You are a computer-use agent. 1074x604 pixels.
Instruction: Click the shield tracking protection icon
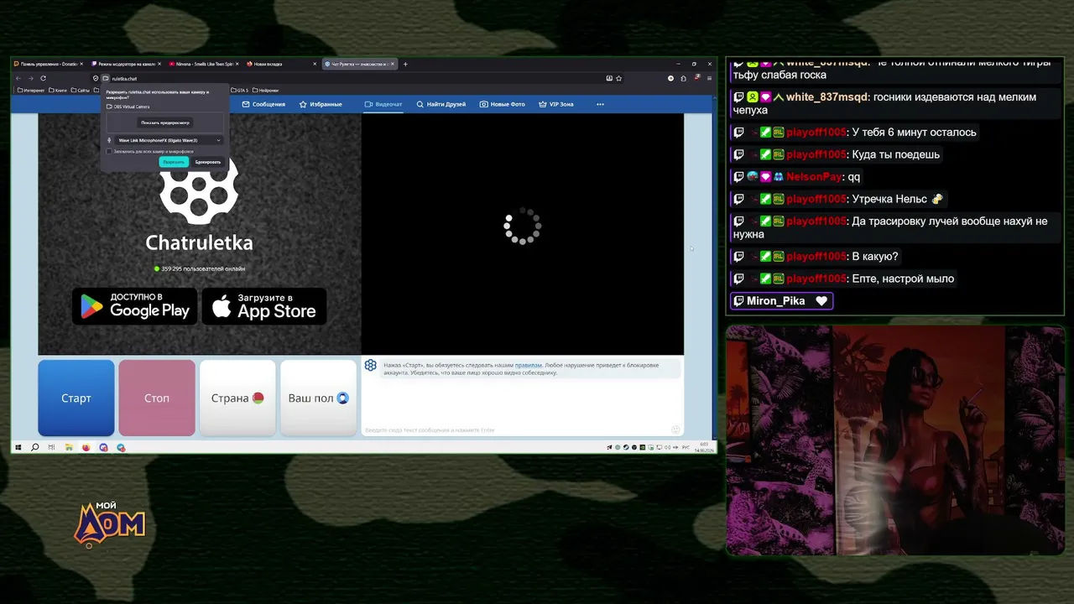(x=96, y=78)
